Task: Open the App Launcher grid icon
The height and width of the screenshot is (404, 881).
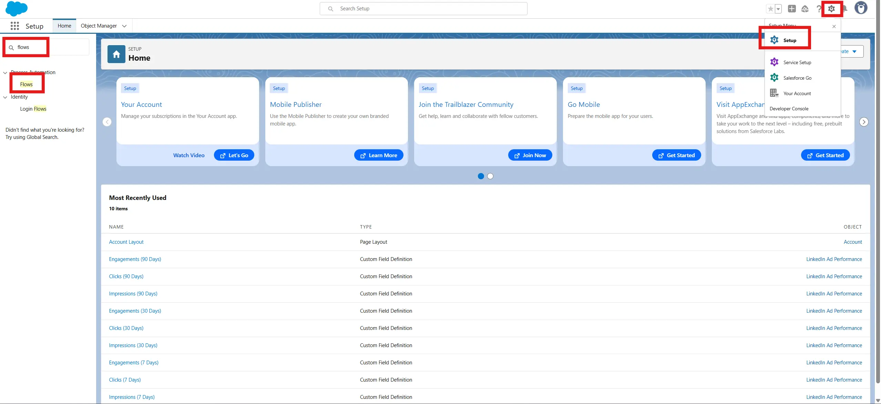Action: click(x=14, y=26)
